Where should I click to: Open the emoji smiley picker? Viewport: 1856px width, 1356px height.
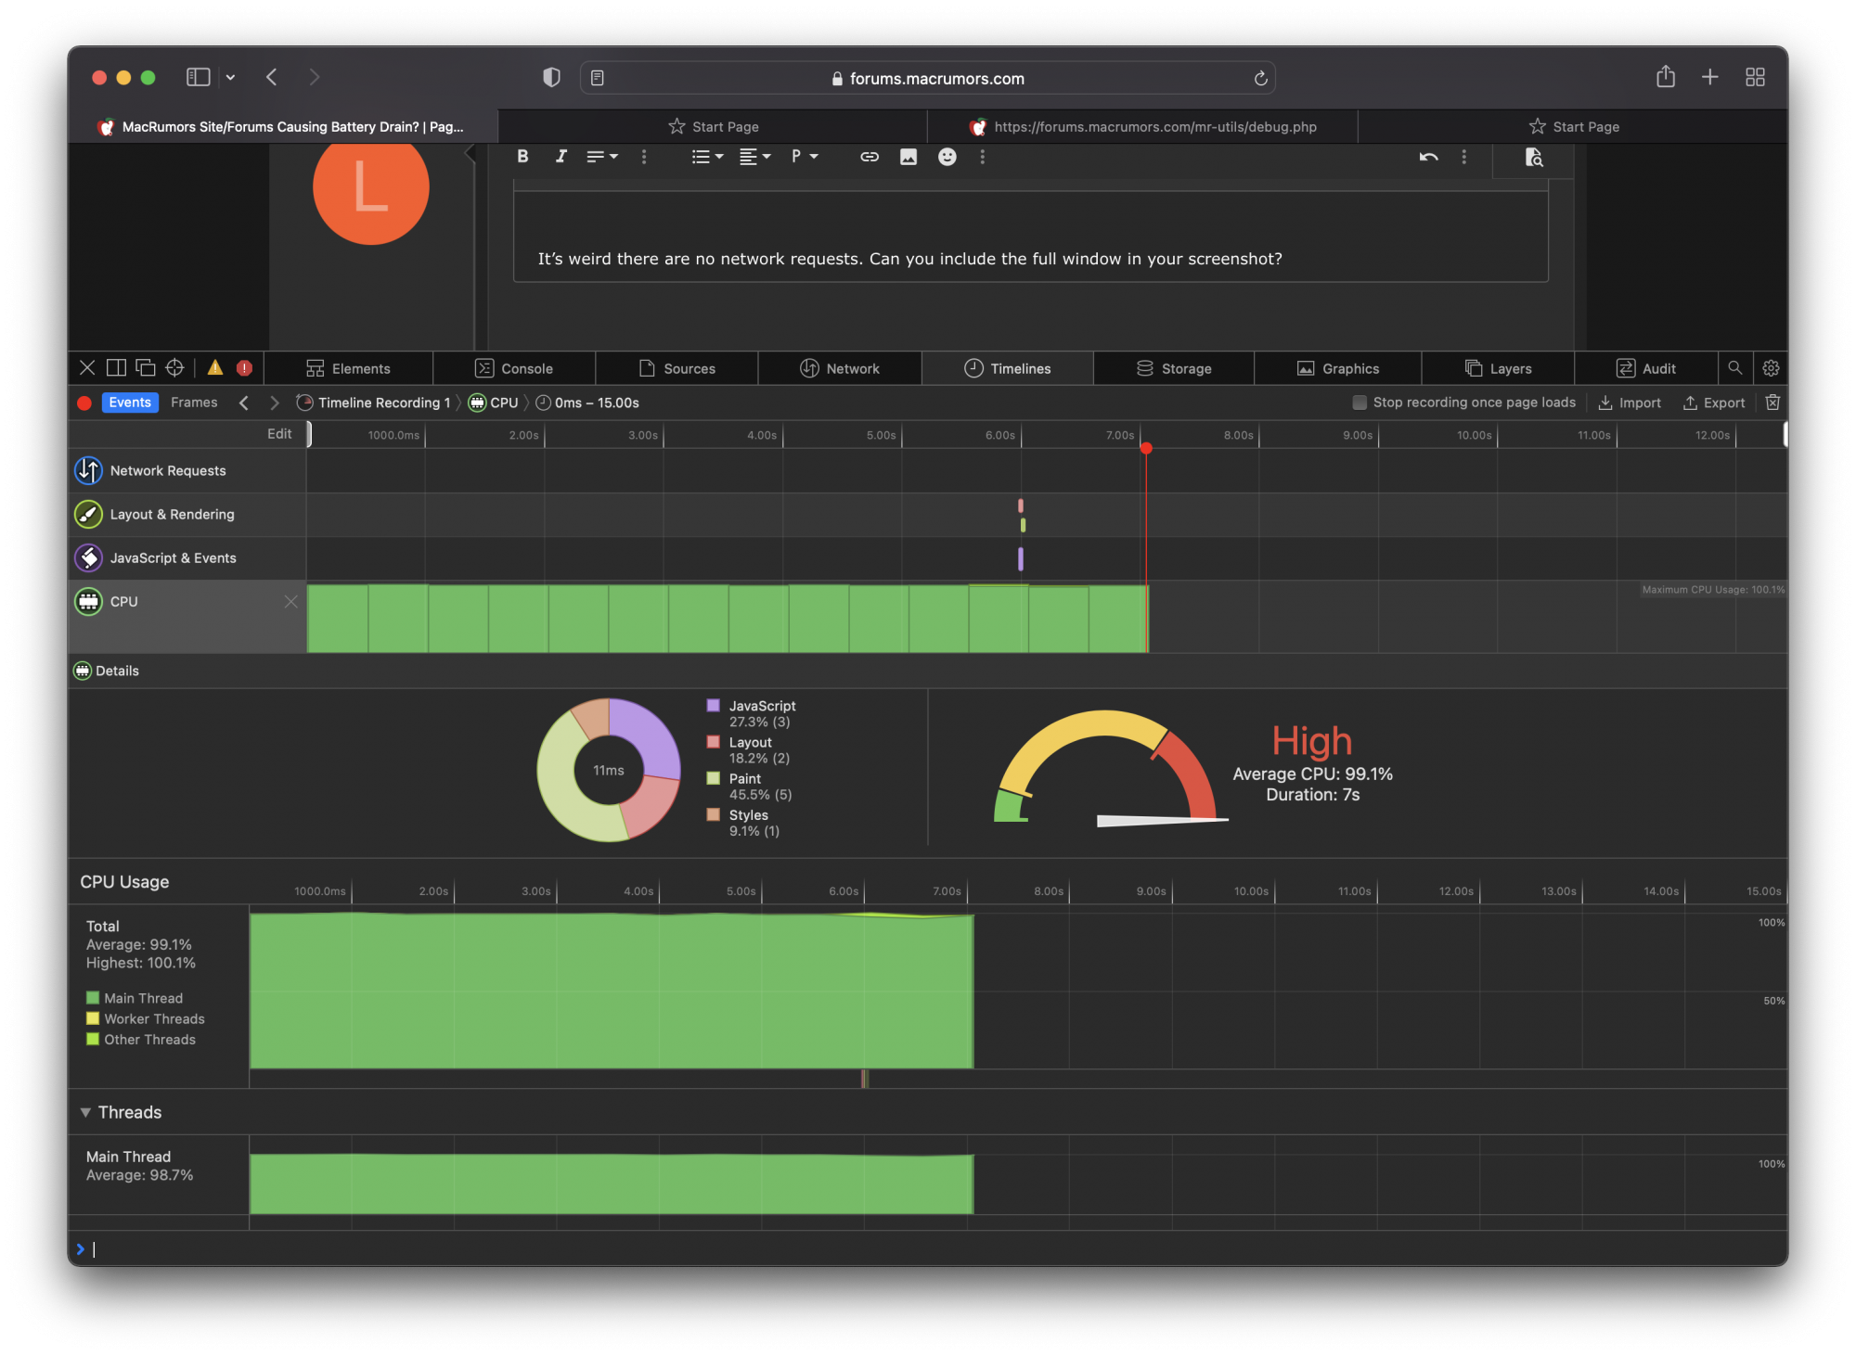pyautogui.click(x=947, y=157)
